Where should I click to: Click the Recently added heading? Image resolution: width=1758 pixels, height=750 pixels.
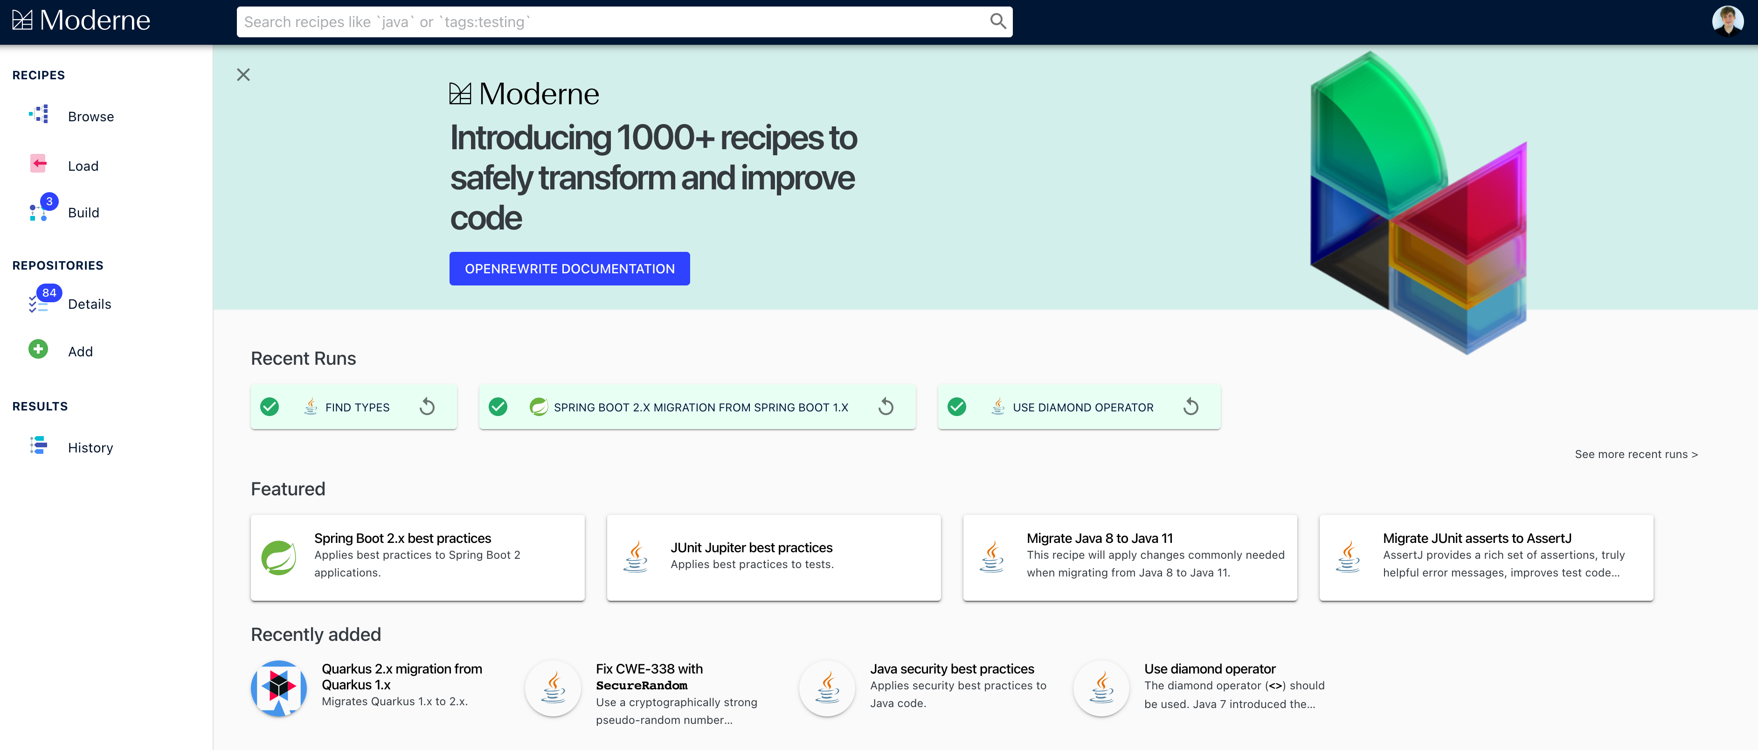tap(316, 634)
